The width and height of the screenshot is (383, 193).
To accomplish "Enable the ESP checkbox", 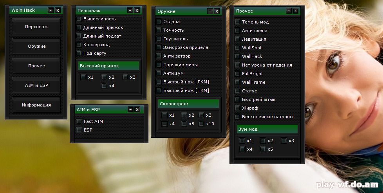I will pyautogui.click(x=79, y=130).
